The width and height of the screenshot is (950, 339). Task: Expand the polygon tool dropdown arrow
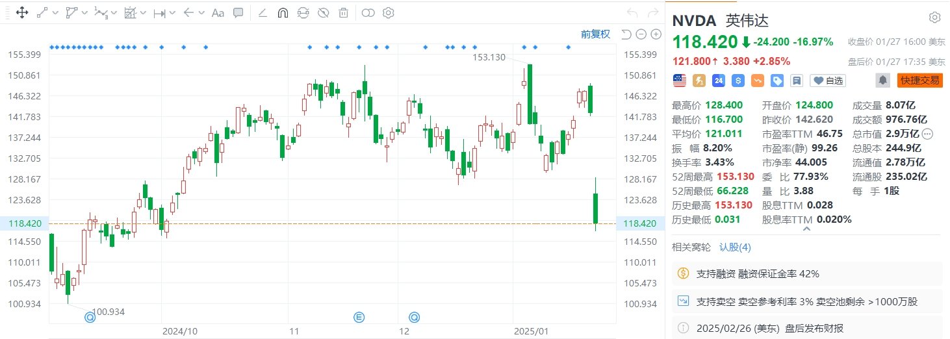tap(84, 13)
